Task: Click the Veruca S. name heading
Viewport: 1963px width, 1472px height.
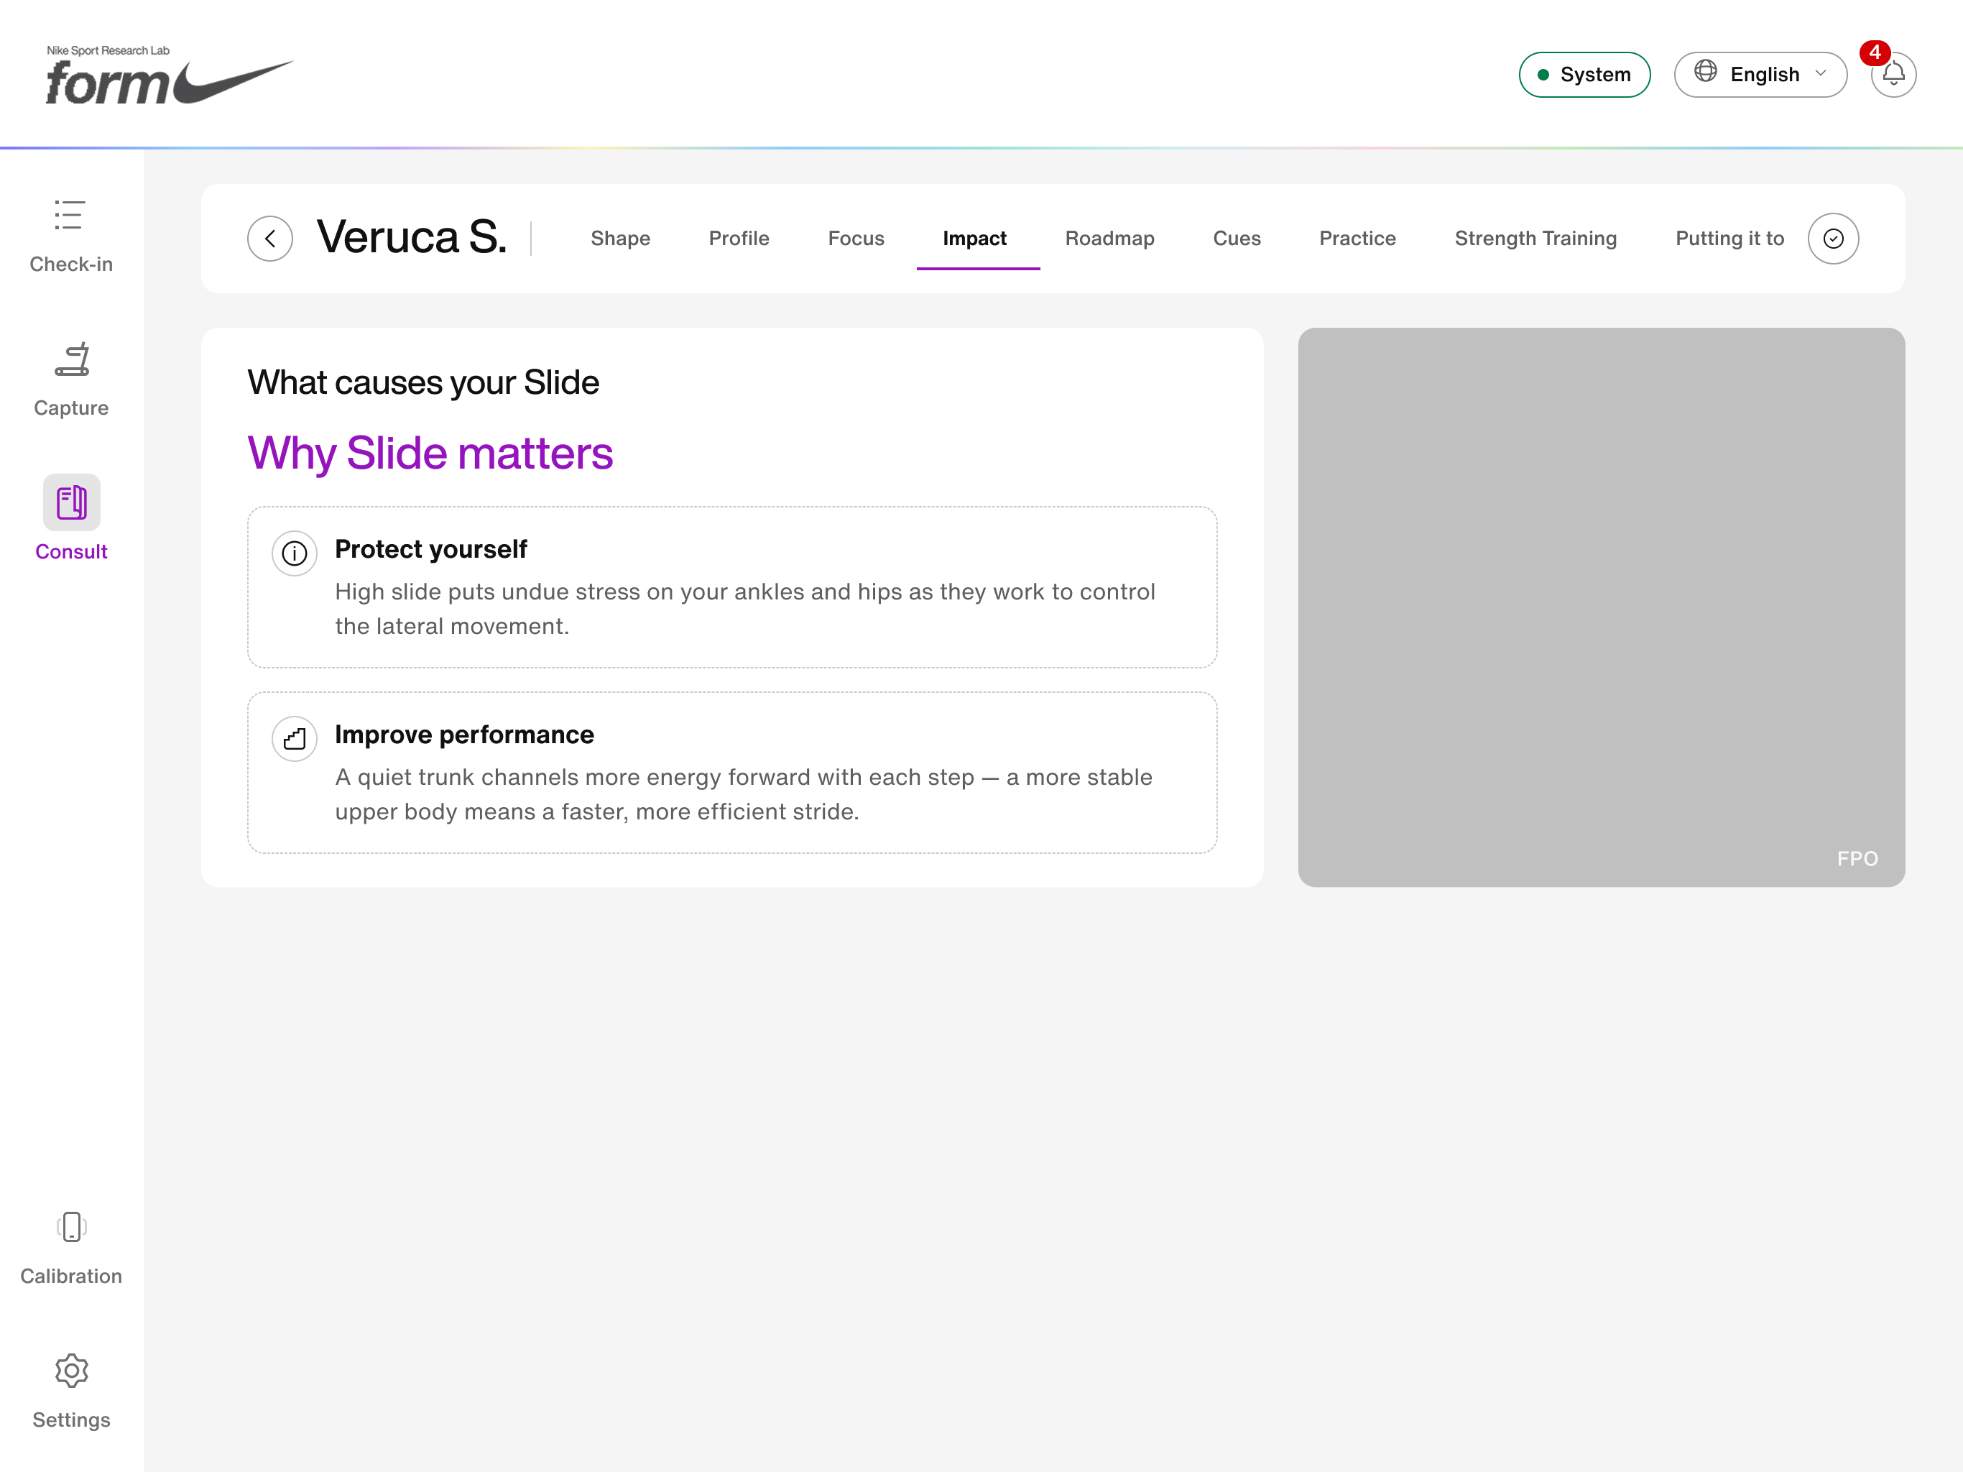Action: click(x=412, y=237)
